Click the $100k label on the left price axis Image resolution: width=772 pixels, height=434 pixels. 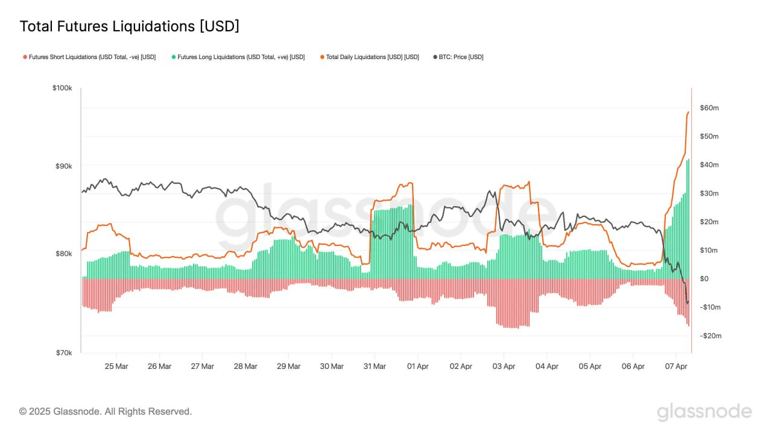point(62,89)
